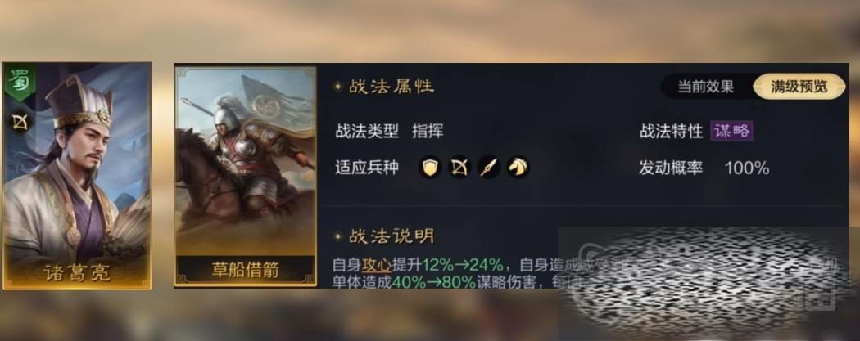The width and height of the screenshot is (860, 341).
Task: Switch to 满级预览 view
Action: click(x=799, y=87)
